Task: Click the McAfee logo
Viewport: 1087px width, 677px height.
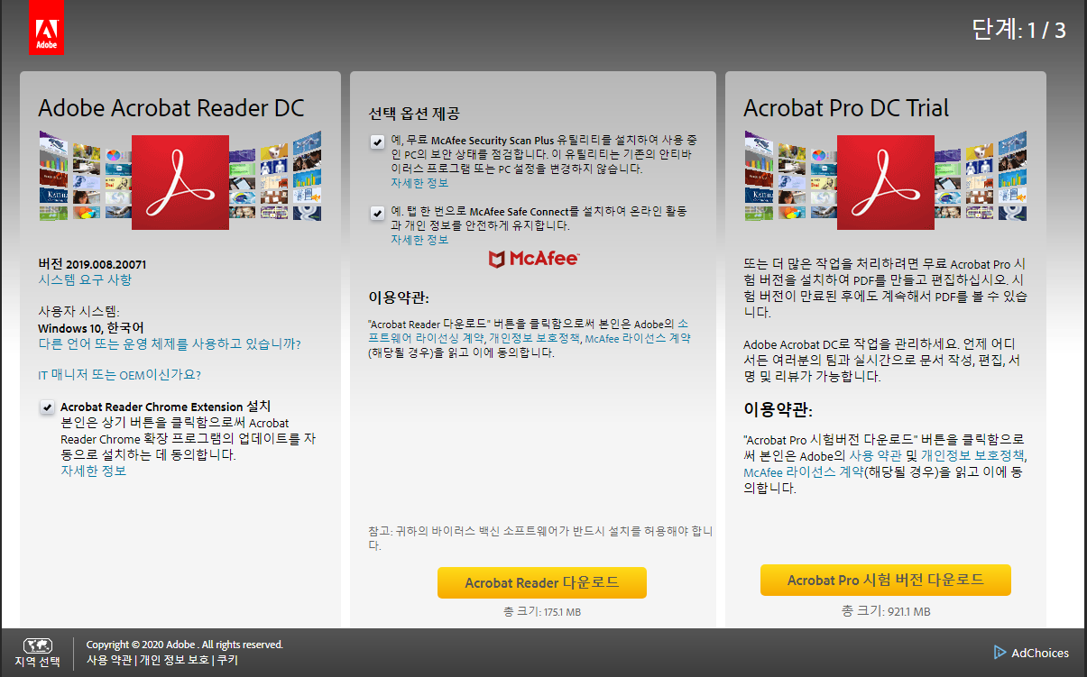Action: click(533, 260)
